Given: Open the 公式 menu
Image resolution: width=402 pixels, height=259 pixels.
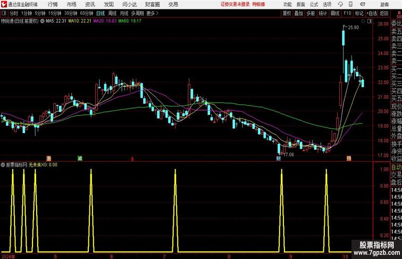Looking at the screenshot, I should (x=314, y=4).
